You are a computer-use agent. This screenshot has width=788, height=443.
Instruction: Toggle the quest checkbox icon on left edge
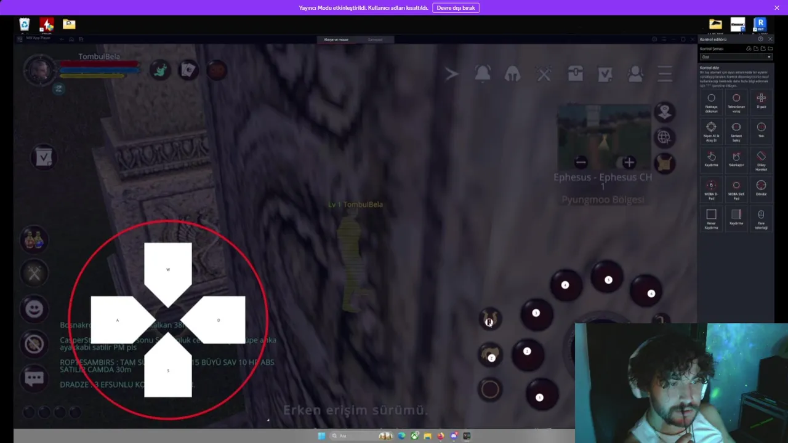tap(43, 158)
